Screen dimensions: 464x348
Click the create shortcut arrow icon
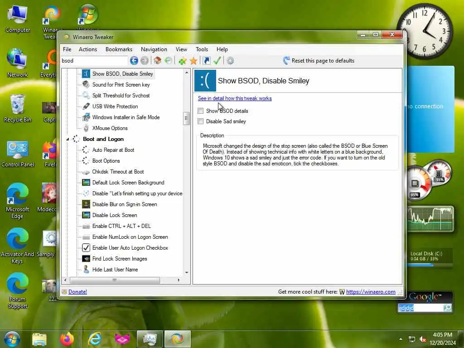[x=207, y=61]
